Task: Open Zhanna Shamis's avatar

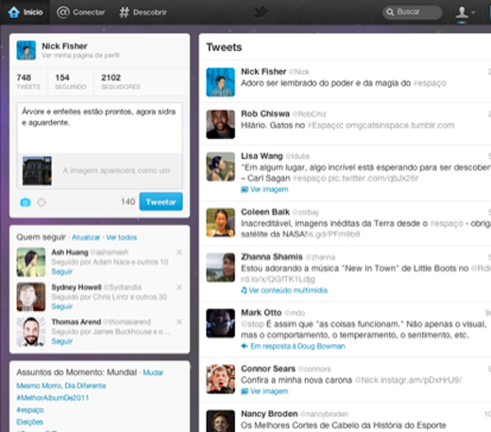Action: point(220,268)
